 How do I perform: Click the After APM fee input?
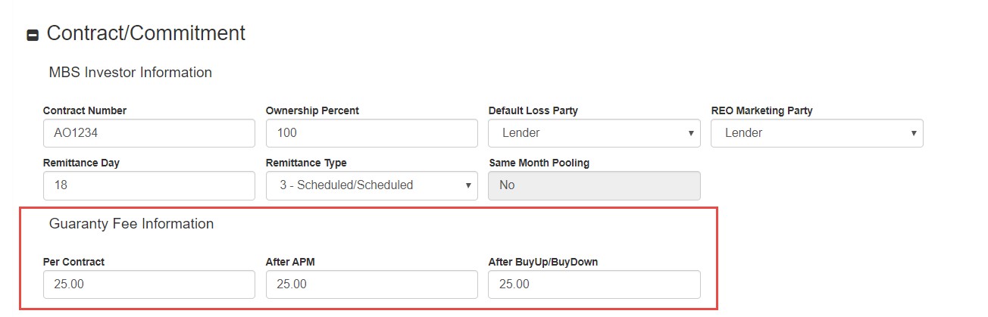(371, 284)
